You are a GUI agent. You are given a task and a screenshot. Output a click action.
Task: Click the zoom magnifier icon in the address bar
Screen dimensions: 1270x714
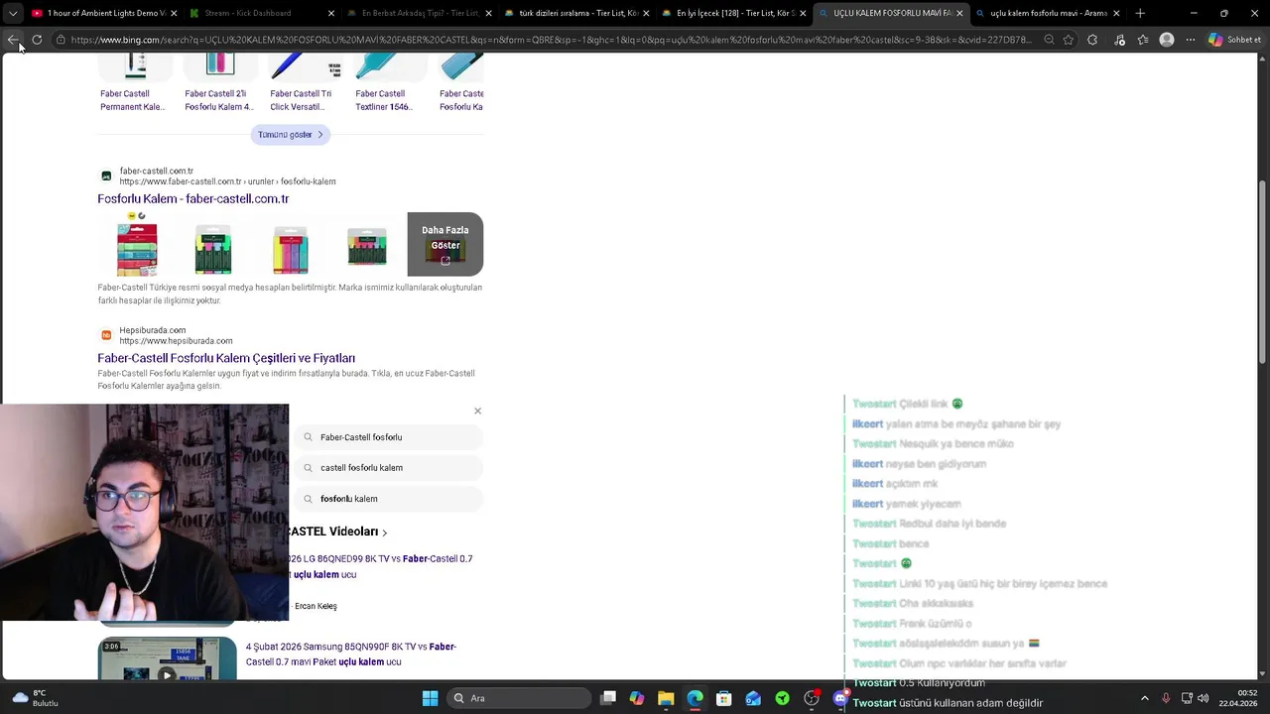[x=1049, y=40]
